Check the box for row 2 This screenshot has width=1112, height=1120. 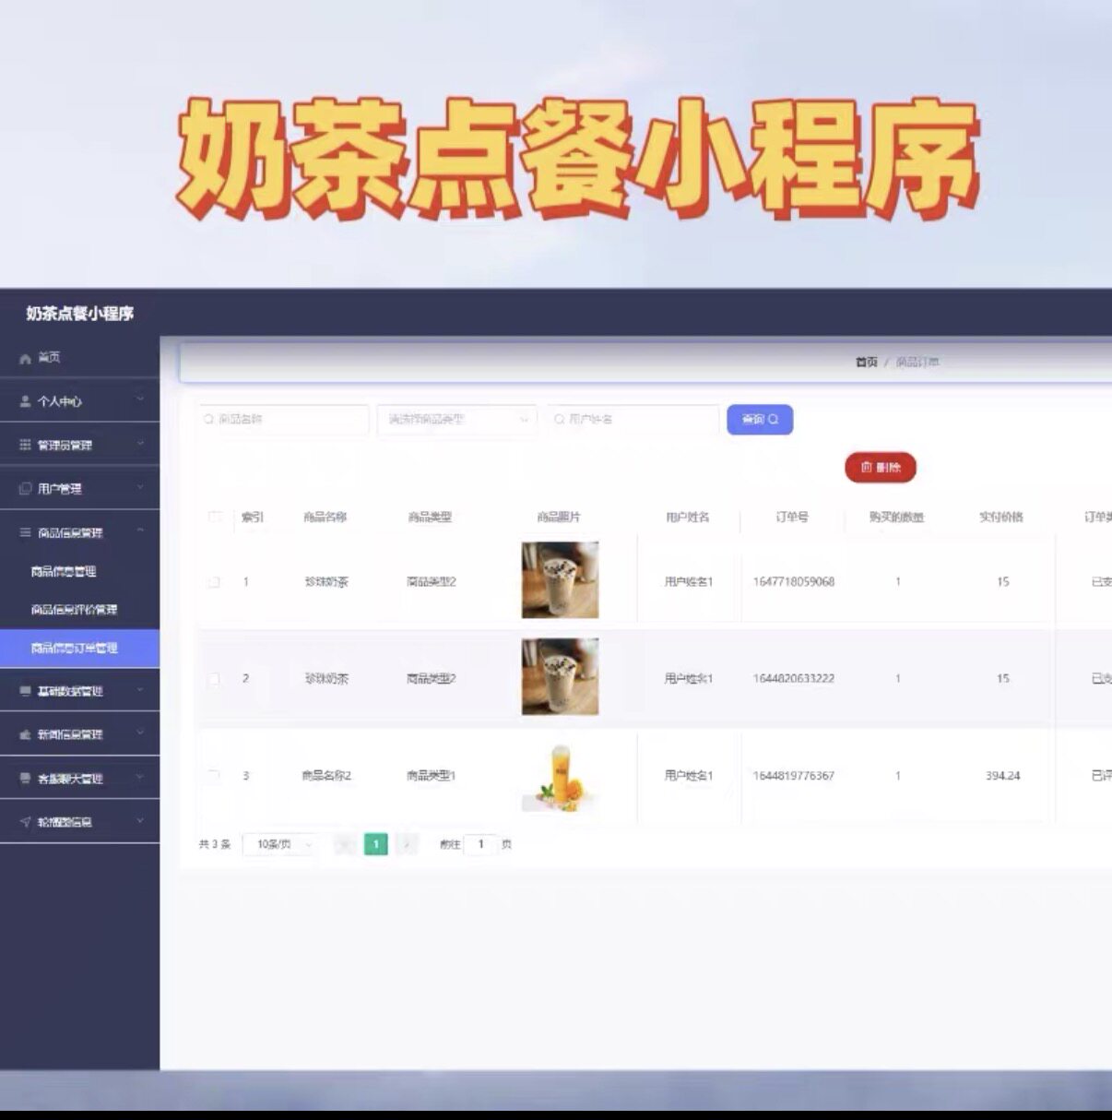(214, 679)
